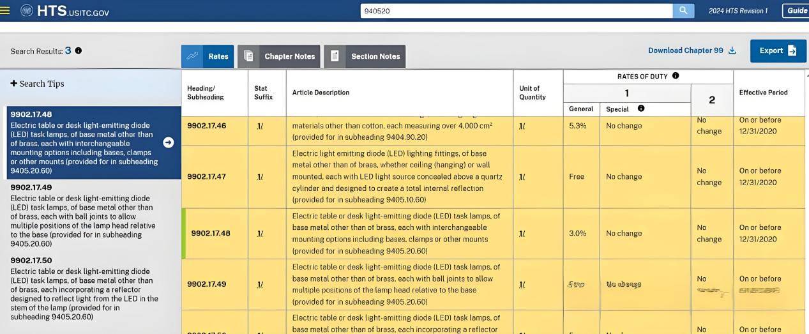This screenshot has height=334, width=809.
Task: Click Stat Suffix column header
Action: [x=263, y=93]
